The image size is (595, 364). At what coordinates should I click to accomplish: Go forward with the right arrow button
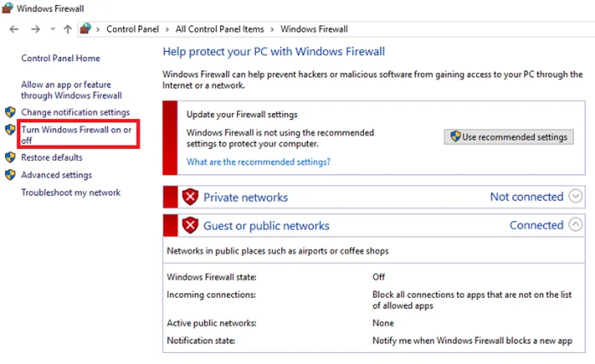[x=35, y=29]
